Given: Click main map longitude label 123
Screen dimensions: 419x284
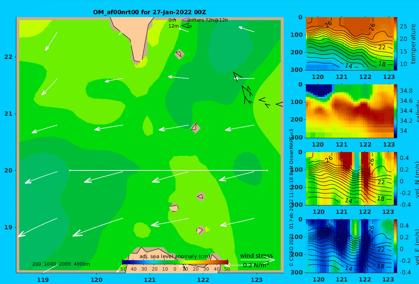Looking at the screenshot, I should pos(256,280).
